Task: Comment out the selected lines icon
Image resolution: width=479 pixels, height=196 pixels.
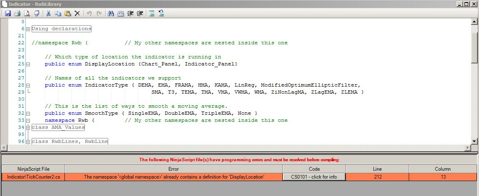Action: [x=152, y=13]
